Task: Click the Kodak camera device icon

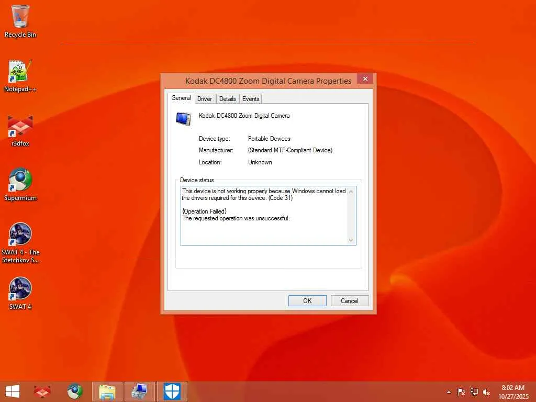Action: coord(184,119)
